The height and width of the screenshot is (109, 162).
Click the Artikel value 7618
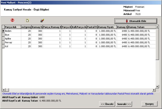pos(138,14)
